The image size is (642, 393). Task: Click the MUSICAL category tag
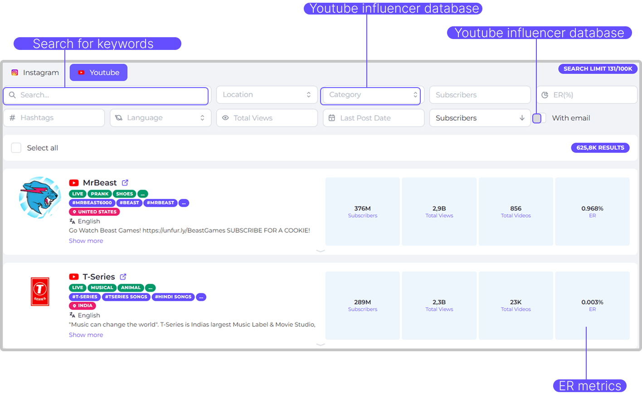coord(102,288)
